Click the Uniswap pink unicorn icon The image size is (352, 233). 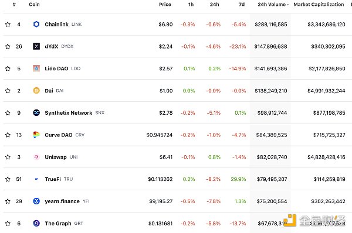36,157
